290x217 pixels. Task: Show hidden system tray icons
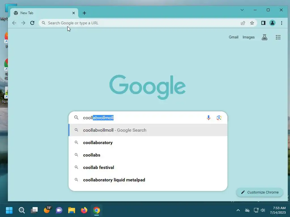(x=238, y=210)
